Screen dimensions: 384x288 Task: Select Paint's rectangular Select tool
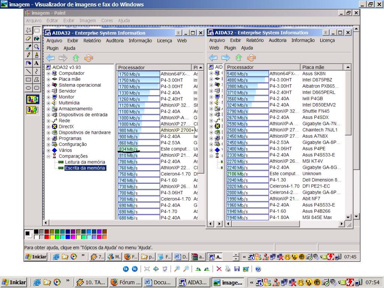tap(37, 30)
